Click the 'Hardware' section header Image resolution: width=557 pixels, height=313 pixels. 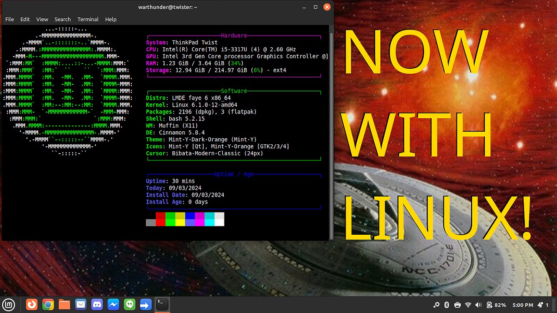click(234, 36)
